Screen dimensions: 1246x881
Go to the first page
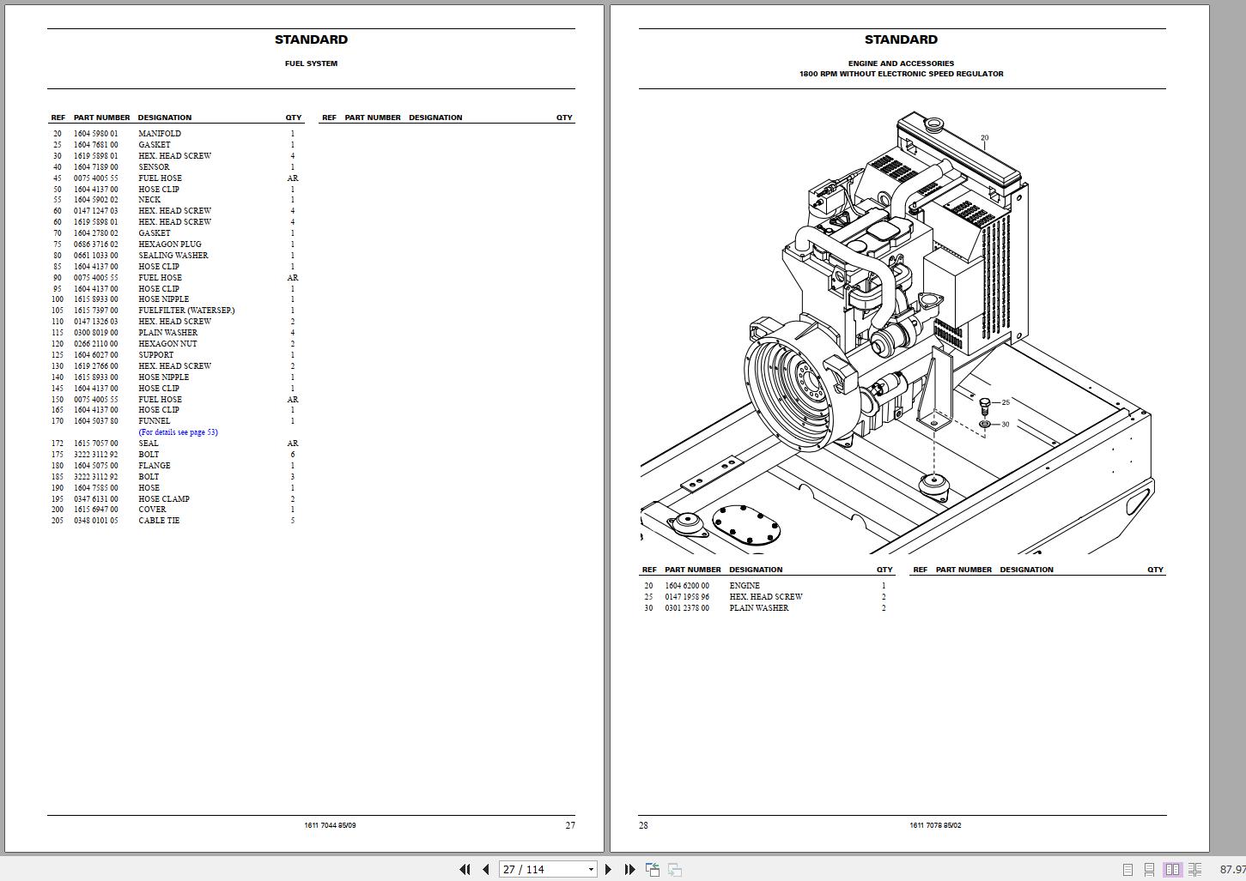click(465, 869)
